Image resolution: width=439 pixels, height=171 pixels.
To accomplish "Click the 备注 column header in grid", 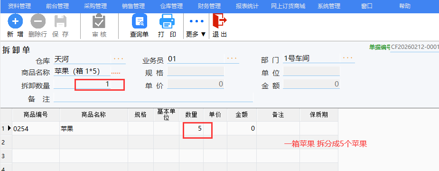I will coord(278,115).
